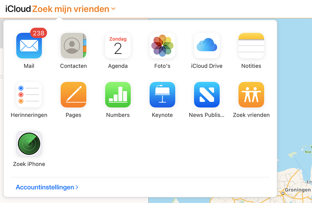Image resolution: width=312 pixels, height=203 pixels.
Task: Launch the Zoek iPhone radar icon
Action: 29,144
